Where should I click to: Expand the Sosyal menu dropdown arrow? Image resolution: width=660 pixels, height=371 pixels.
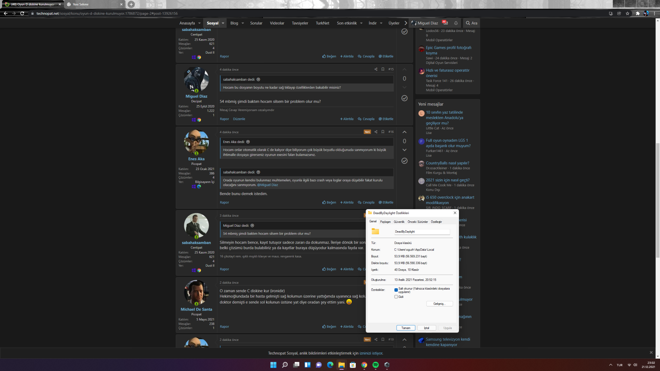click(x=223, y=23)
